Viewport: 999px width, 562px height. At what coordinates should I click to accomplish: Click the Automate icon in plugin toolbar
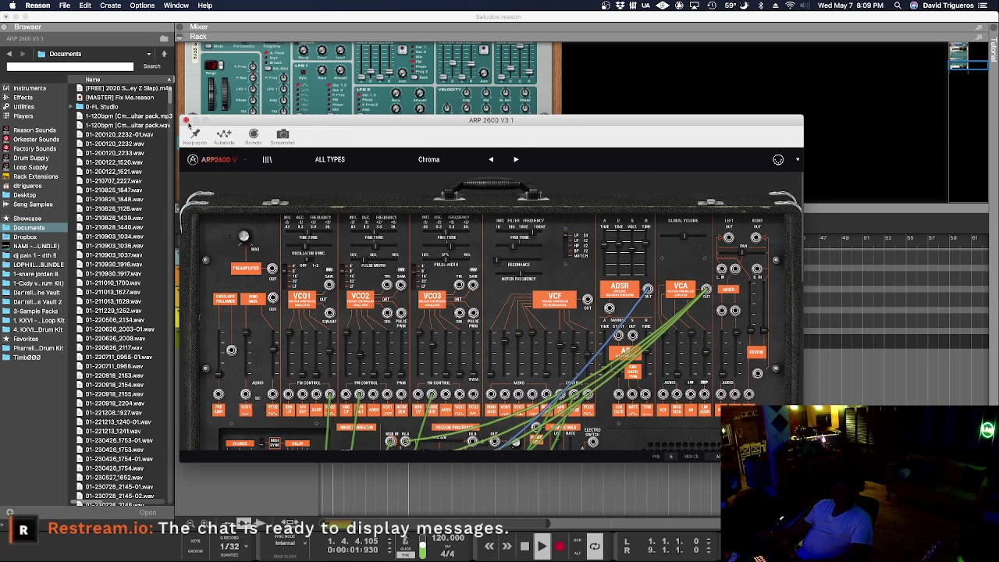[224, 134]
